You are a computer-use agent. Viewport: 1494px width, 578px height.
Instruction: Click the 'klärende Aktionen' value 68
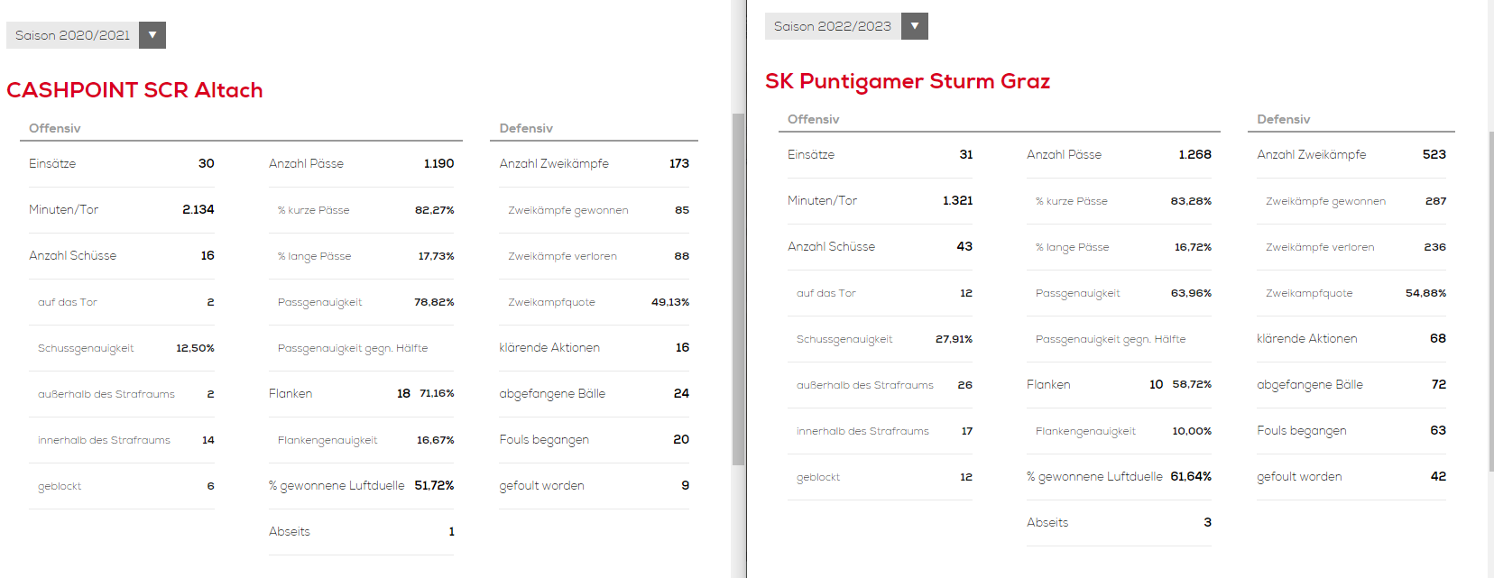(1438, 338)
